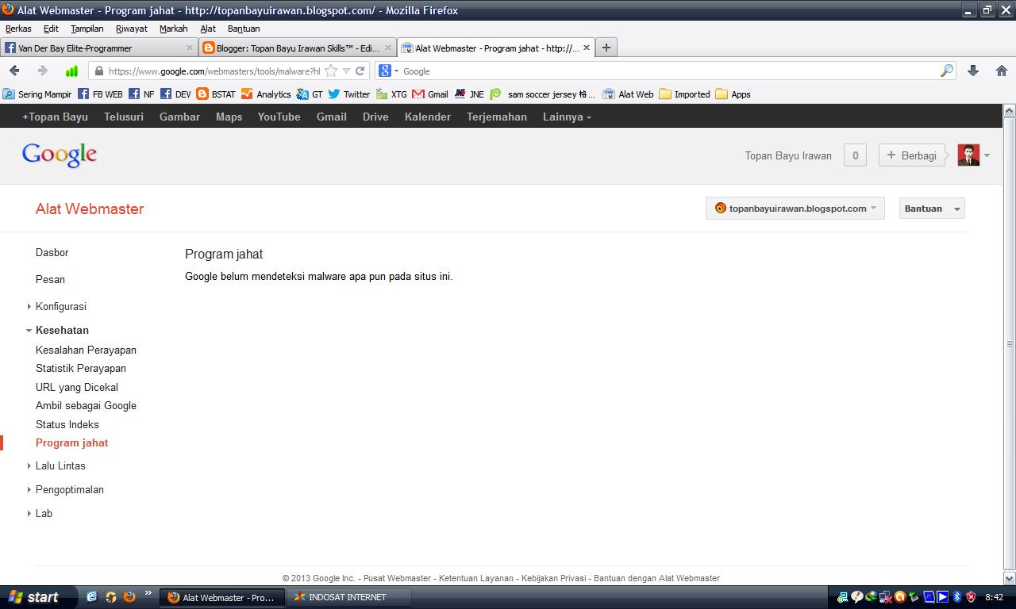Open the BSTAT Blogger bookmark
1016x609 pixels.
pyautogui.click(x=216, y=94)
